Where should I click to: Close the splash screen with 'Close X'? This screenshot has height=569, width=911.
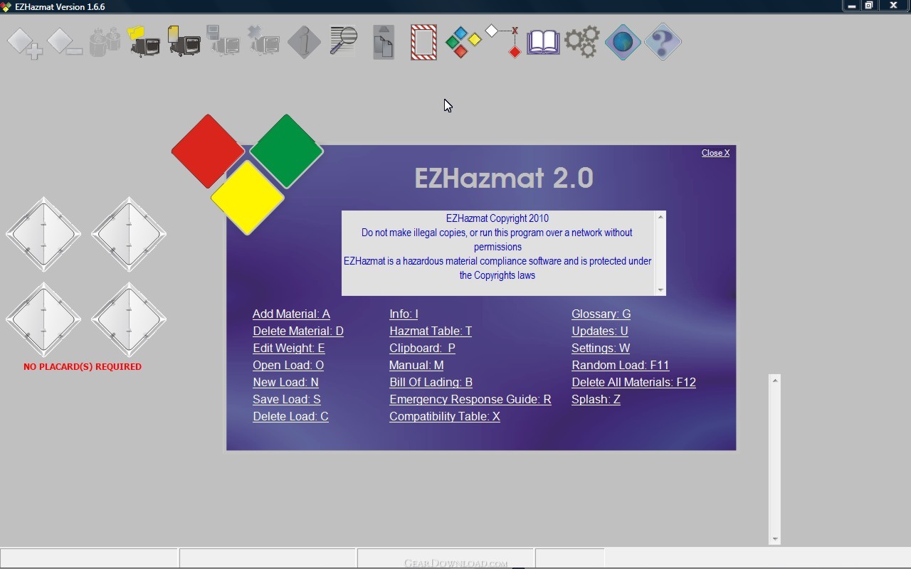click(x=715, y=153)
